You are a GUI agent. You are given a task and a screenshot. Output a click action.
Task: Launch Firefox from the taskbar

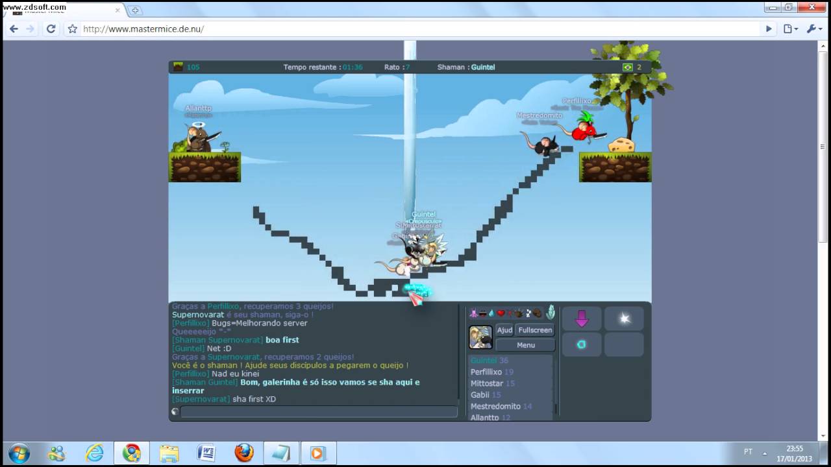(244, 453)
